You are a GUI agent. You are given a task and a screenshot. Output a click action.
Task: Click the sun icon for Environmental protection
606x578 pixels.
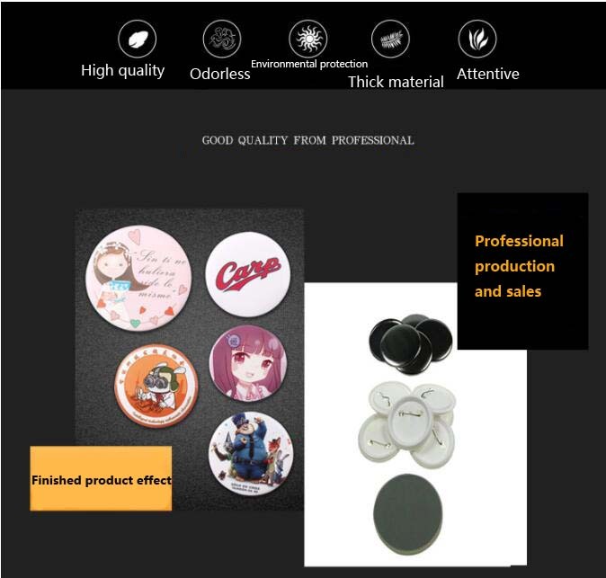click(308, 39)
